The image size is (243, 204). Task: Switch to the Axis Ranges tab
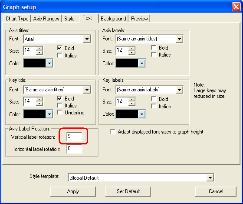pos(46,19)
